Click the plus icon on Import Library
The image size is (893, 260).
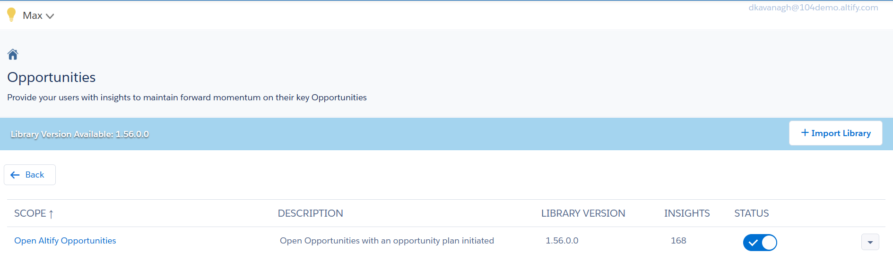click(x=805, y=133)
